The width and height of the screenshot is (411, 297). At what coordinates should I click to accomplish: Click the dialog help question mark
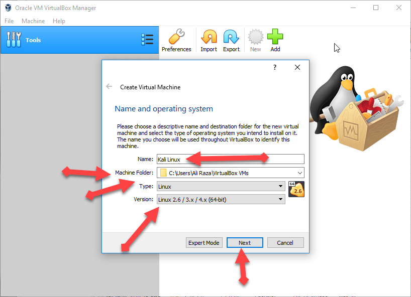(274, 67)
